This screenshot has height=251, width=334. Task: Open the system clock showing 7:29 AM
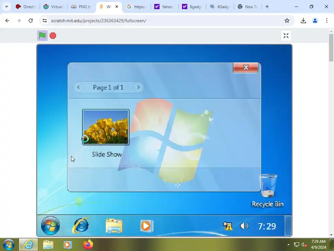point(318,244)
